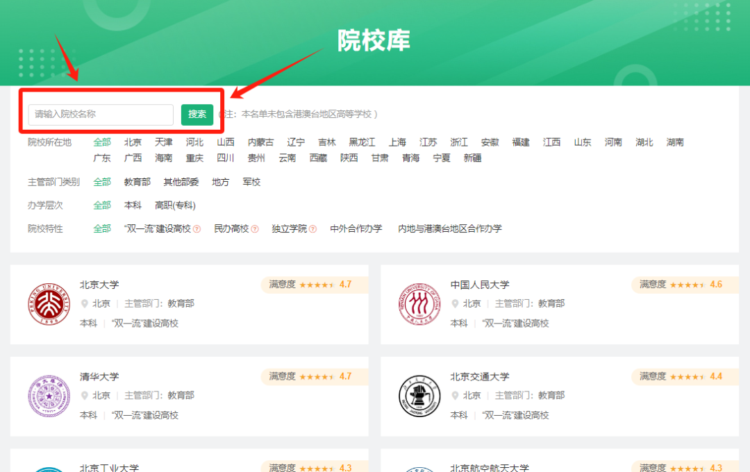This screenshot has width=750, height=472.
Task: Filter schools by 新疆 location
Action: (472, 158)
